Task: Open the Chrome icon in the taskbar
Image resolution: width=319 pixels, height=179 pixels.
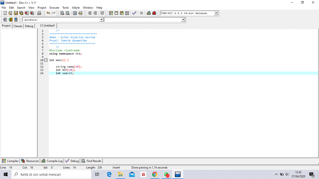Action: 155,174
